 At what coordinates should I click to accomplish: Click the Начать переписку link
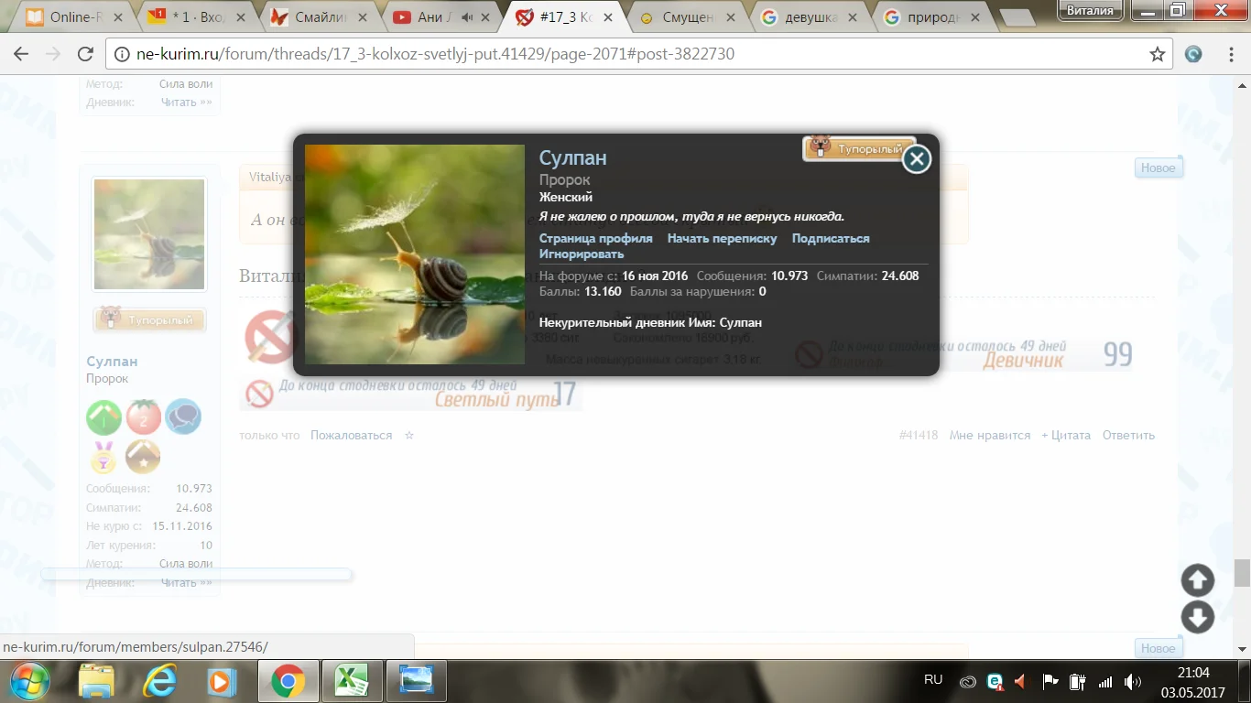pyautogui.click(x=722, y=238)
